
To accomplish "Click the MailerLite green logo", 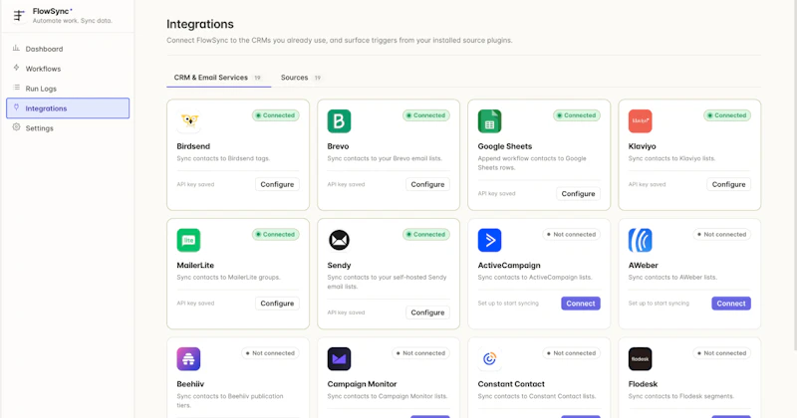I will coord(188,240).
